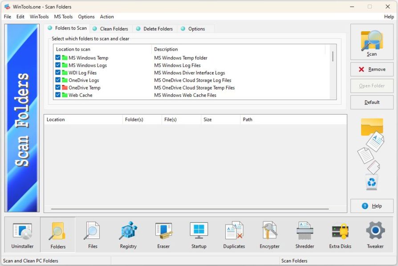Click the Web Cache green folder icon
Screen dimensions: 398x266
click(x=65, y=95)
